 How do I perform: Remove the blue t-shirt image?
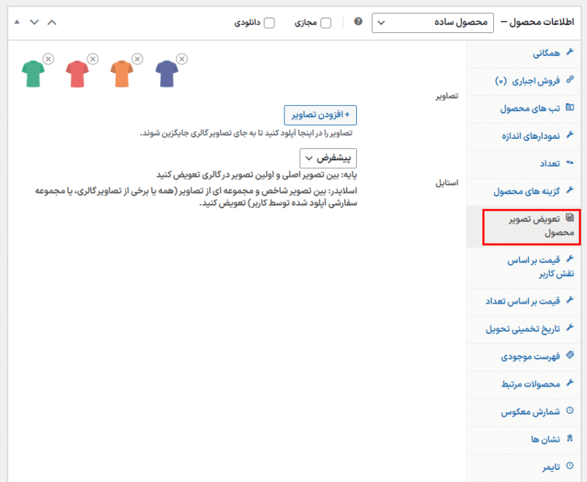pos(181,59)
